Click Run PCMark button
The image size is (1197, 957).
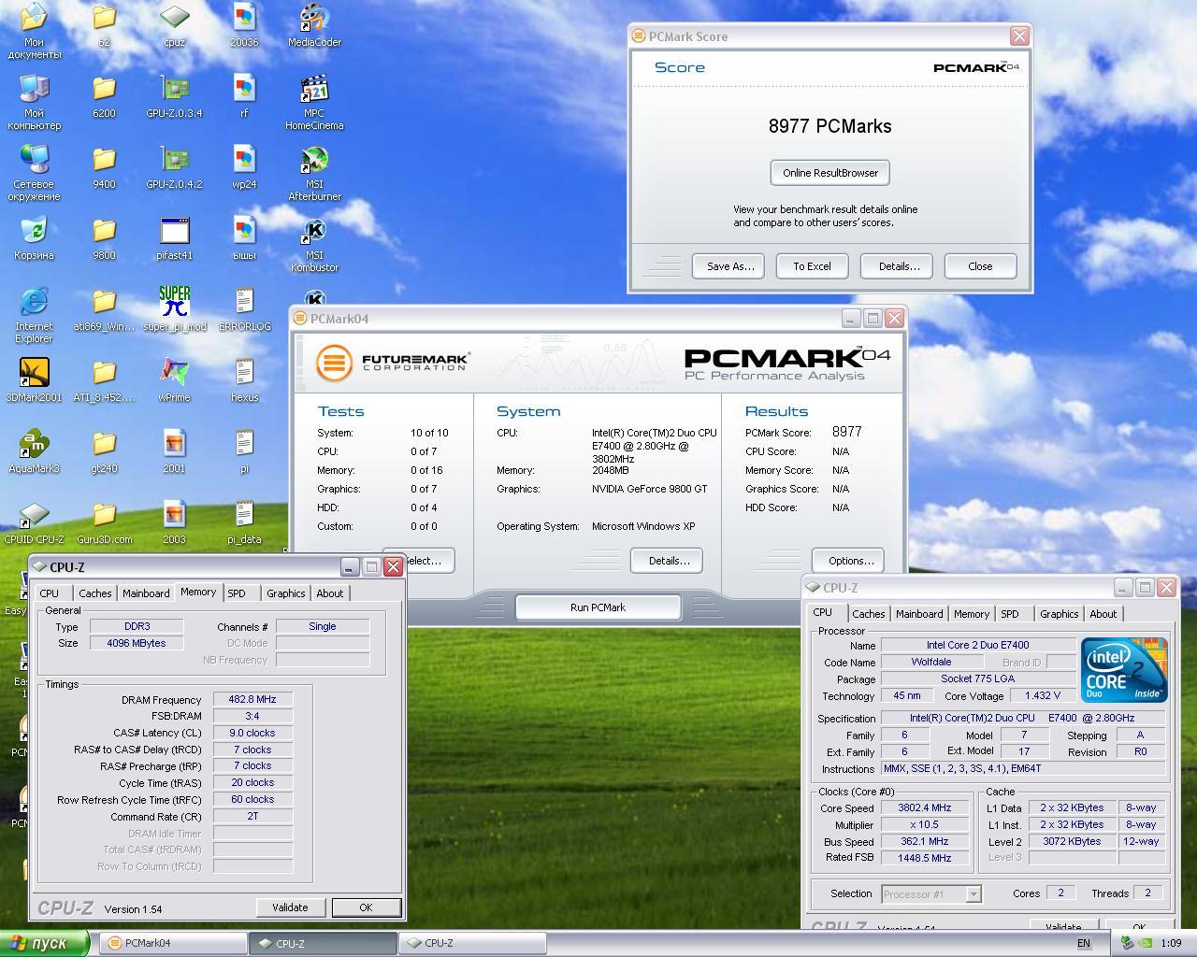598,607
